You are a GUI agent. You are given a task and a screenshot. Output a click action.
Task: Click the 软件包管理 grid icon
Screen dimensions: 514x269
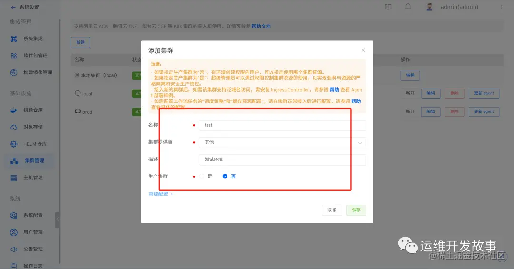tap(14, 56)
